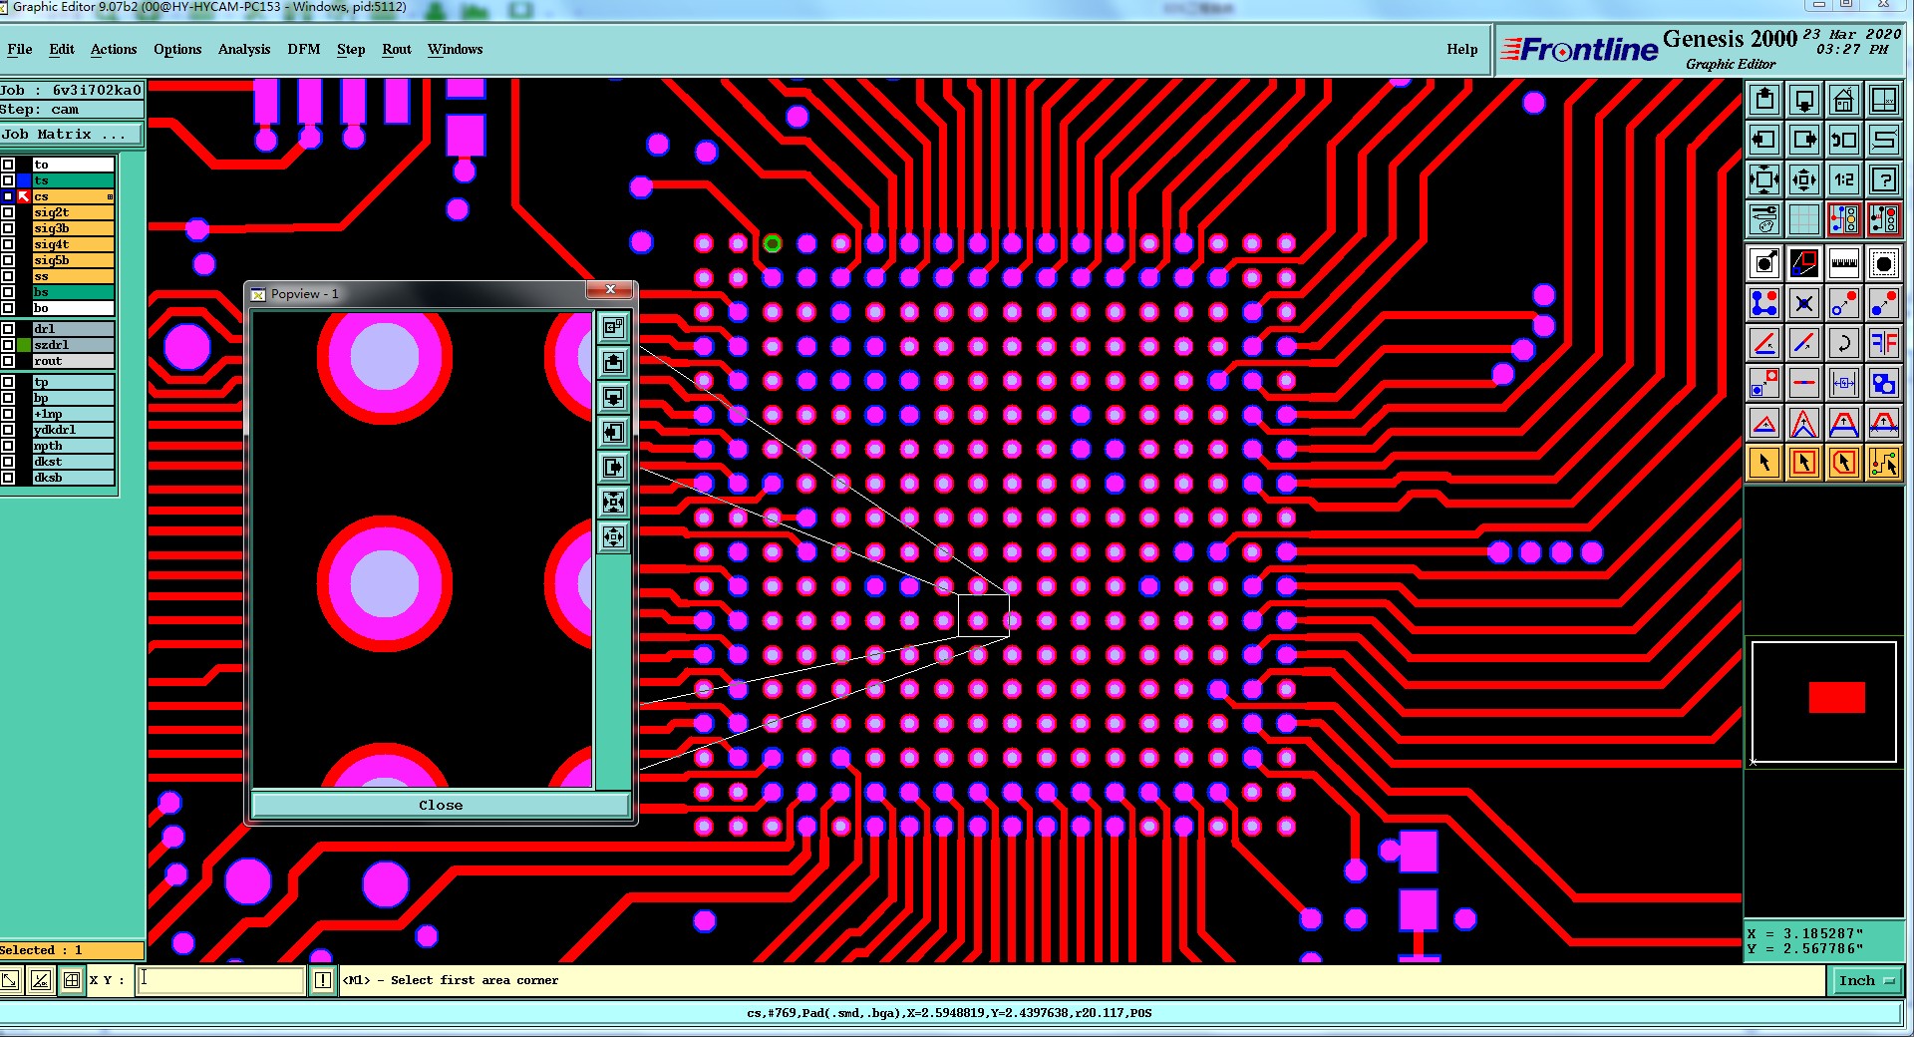Select the 'sig5b' layer name

(73, 260)
